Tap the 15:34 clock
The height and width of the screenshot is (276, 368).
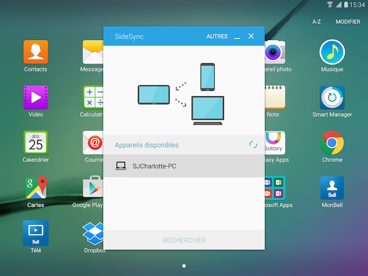pyautogui.click(x=357, y=4)
